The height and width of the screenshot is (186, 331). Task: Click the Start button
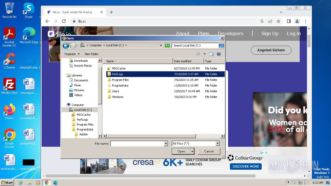[x=7, y=183]
